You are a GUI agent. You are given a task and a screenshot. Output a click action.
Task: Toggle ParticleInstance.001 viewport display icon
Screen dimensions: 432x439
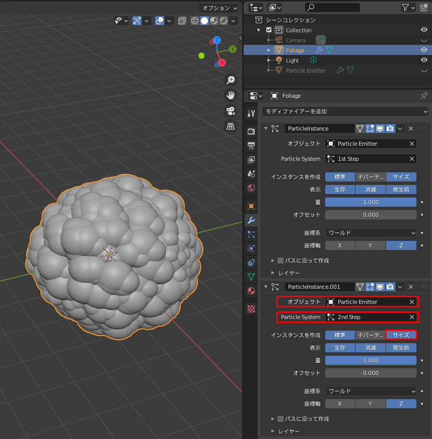click(380, 287)
